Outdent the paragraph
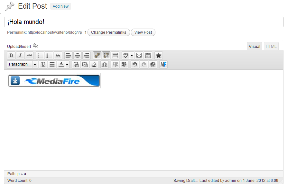This screenshot has height=188, width=287. tap(115, 64)
